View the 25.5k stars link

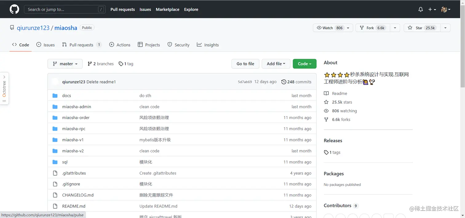click(338, 102)
